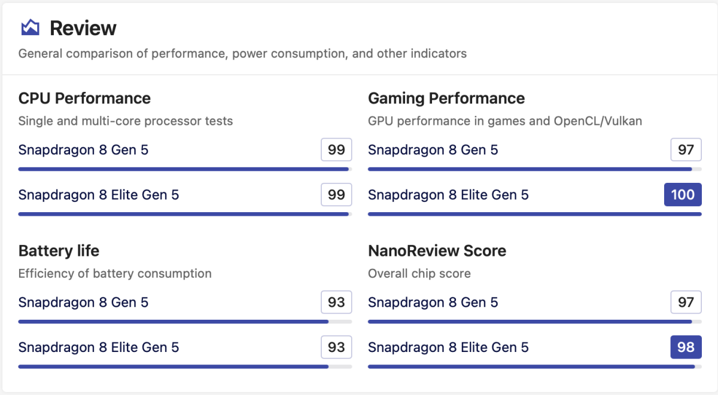Click Snapdragon 8 Elite Gen 5 under NanoReview Score
This screenshot has height=395, width=718.
(448, 348)
